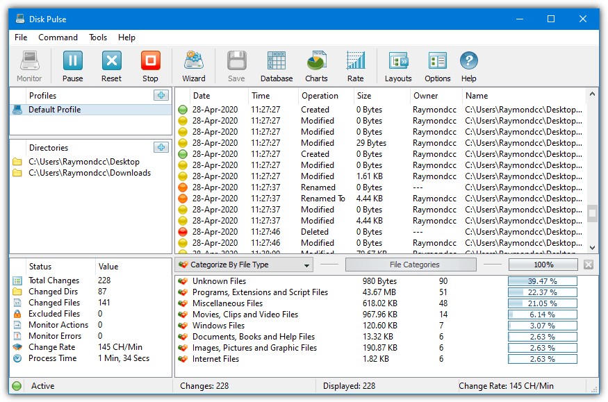Click the Monitor Errors status icon
608x402 pixels.
17,336
